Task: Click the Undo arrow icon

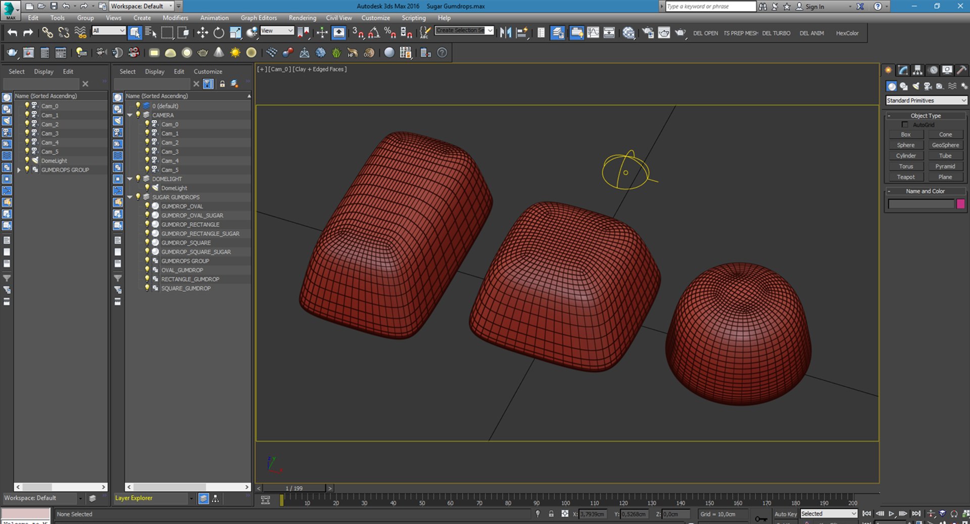Action: click(12, 33)
